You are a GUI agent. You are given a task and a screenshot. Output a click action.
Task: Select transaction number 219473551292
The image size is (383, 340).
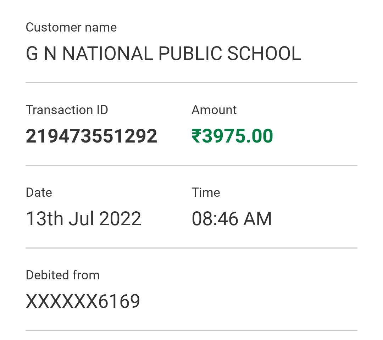[x=91, y=136]
